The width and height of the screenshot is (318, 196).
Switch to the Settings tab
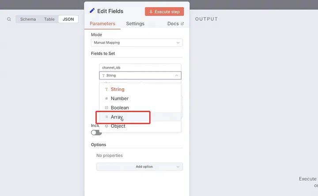[x=135, y=24]
